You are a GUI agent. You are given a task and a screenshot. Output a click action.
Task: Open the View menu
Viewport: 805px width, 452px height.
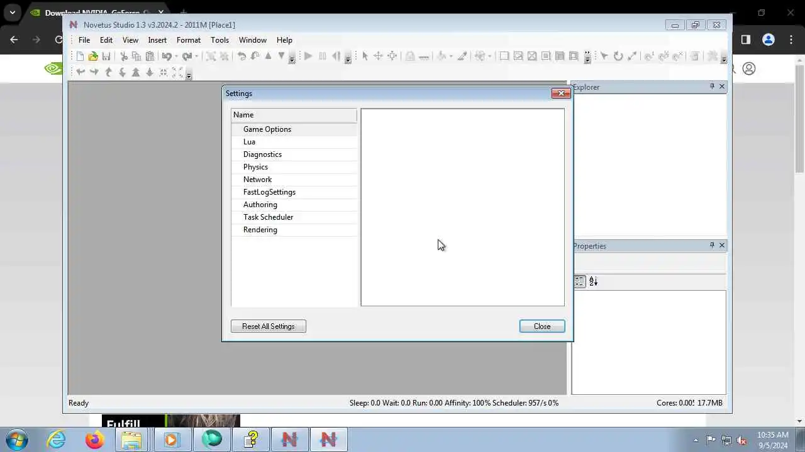(x=130, y=40)
